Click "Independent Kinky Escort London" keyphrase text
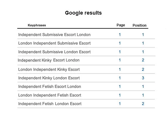The height and width of the screenshot is (117, 167). (x=49, y=60)
